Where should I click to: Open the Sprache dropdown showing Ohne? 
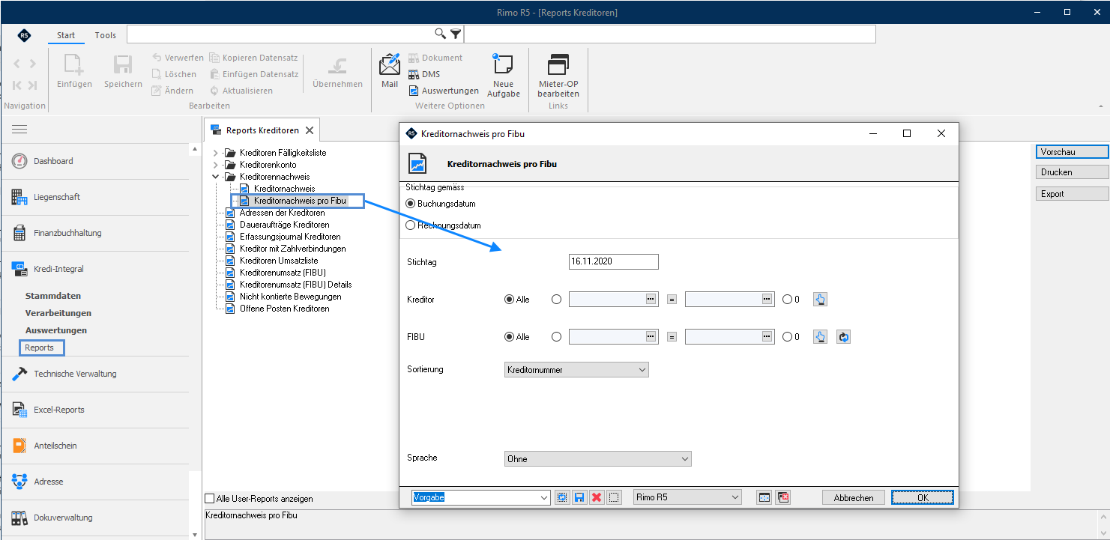[598, 459]
